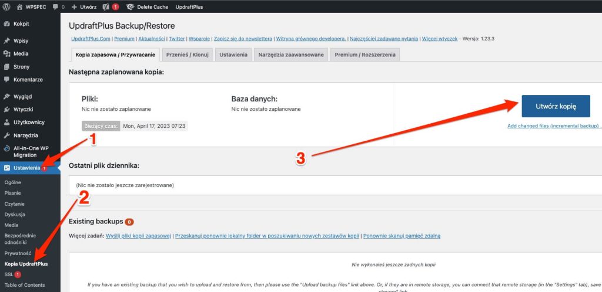Open the comments bubble icon in admin bar

pyautogui.click(x=55, y=7)
